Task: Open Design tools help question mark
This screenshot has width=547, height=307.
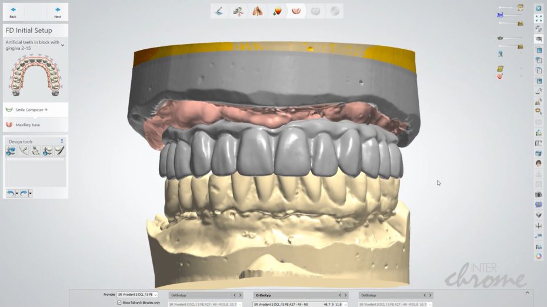Action: coord(62,141)
